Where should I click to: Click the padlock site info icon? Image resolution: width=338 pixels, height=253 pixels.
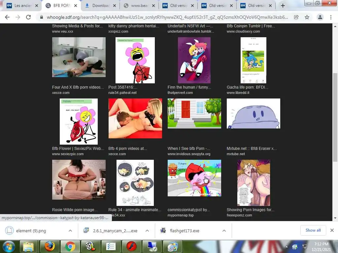(42, 17)
